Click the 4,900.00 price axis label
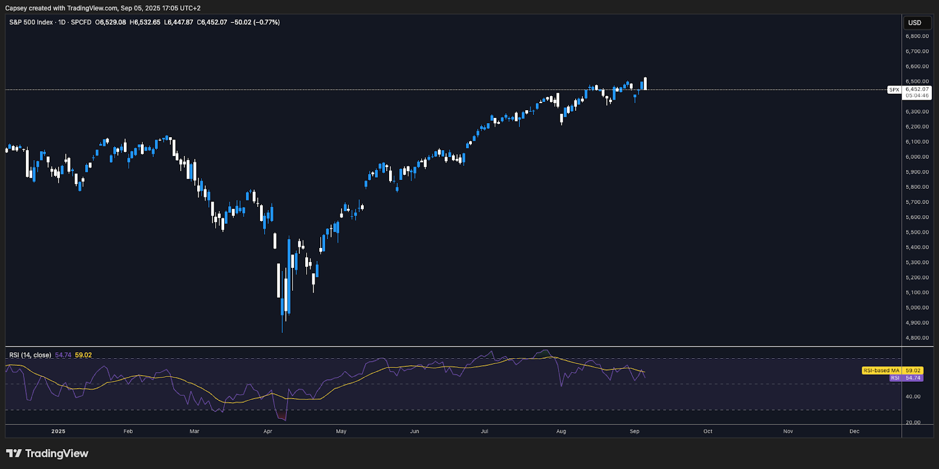 pos(917,323)
